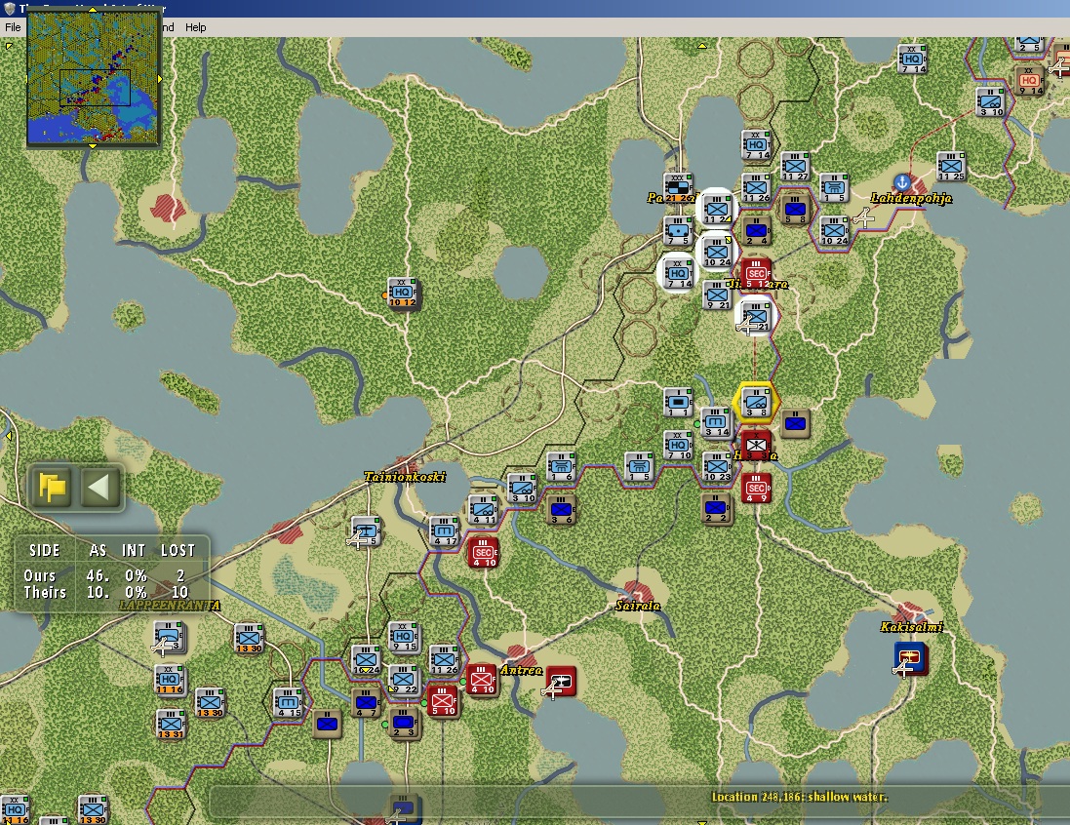Screen dimensions: 1070x825
Task: Select the HQ 10 12 unit counter
Action: pos(403,294)
